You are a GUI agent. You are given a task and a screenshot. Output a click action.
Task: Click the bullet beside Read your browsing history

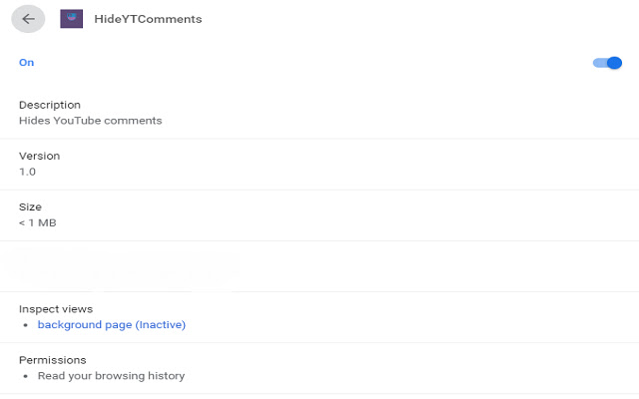pos(25,376)
